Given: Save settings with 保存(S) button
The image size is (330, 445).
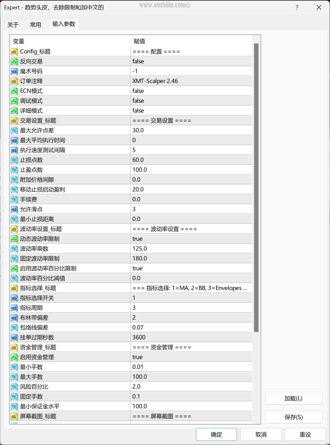Looking at the screenshot, I should point(294,417).
